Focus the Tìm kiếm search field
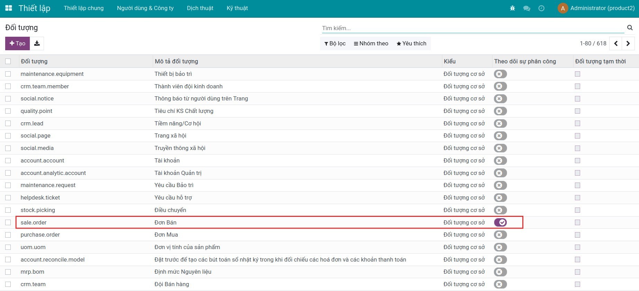The height and width of the screenshot is (291, 639). pyautogui.click(x=472, y=28)
